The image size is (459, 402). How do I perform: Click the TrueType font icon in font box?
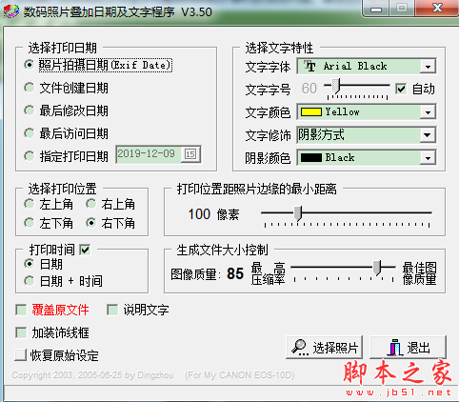[309, 66]
